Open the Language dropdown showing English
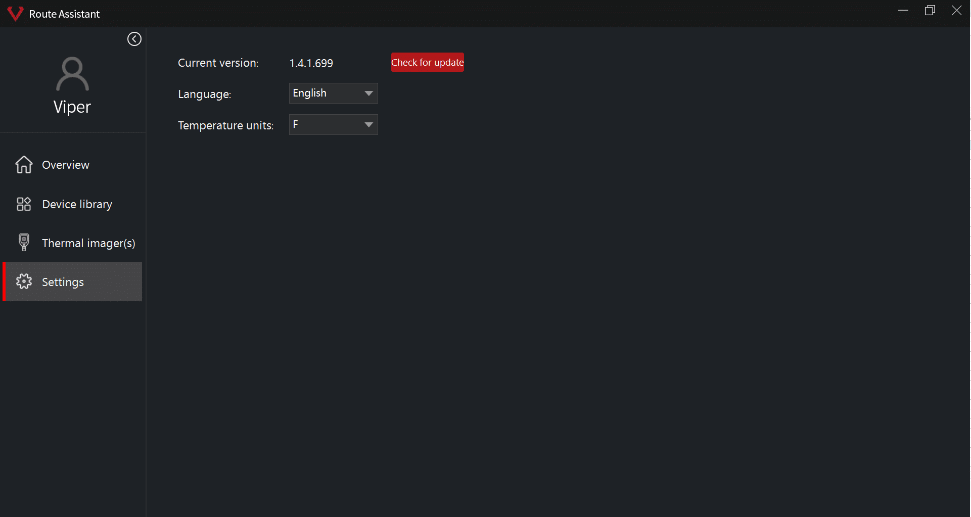 point(333,93)
